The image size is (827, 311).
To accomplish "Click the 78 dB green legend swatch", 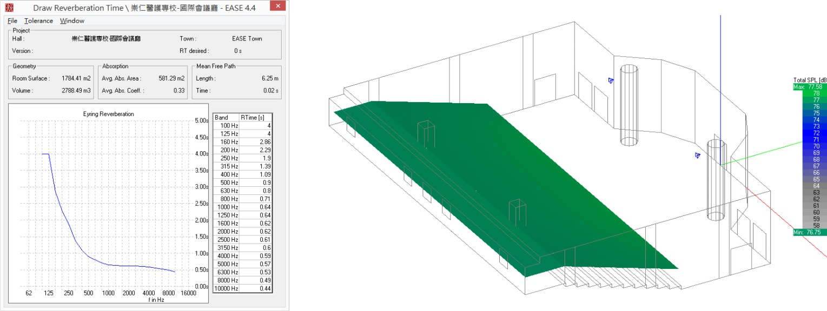I will [x=815, y=93].
